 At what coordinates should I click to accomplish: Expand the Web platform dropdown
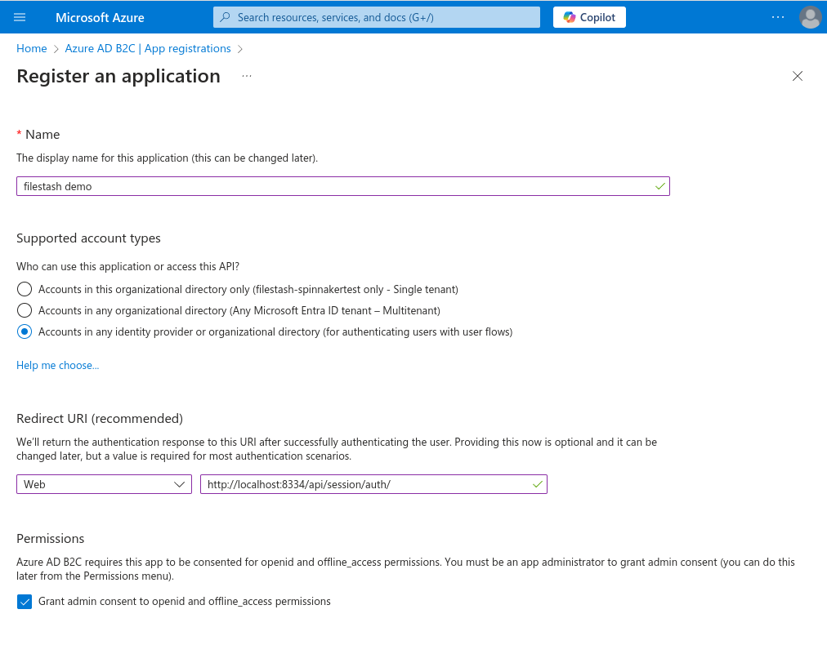(x=104, y=484)
